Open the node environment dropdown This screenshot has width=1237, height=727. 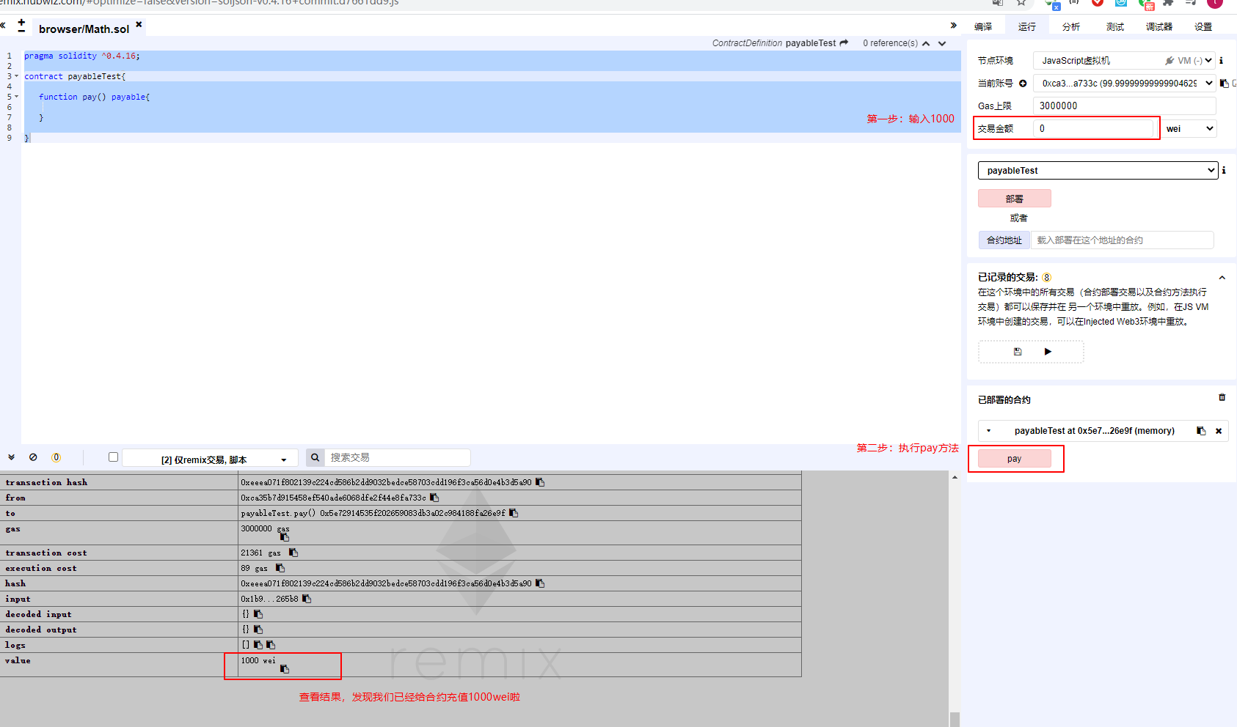1124,61
